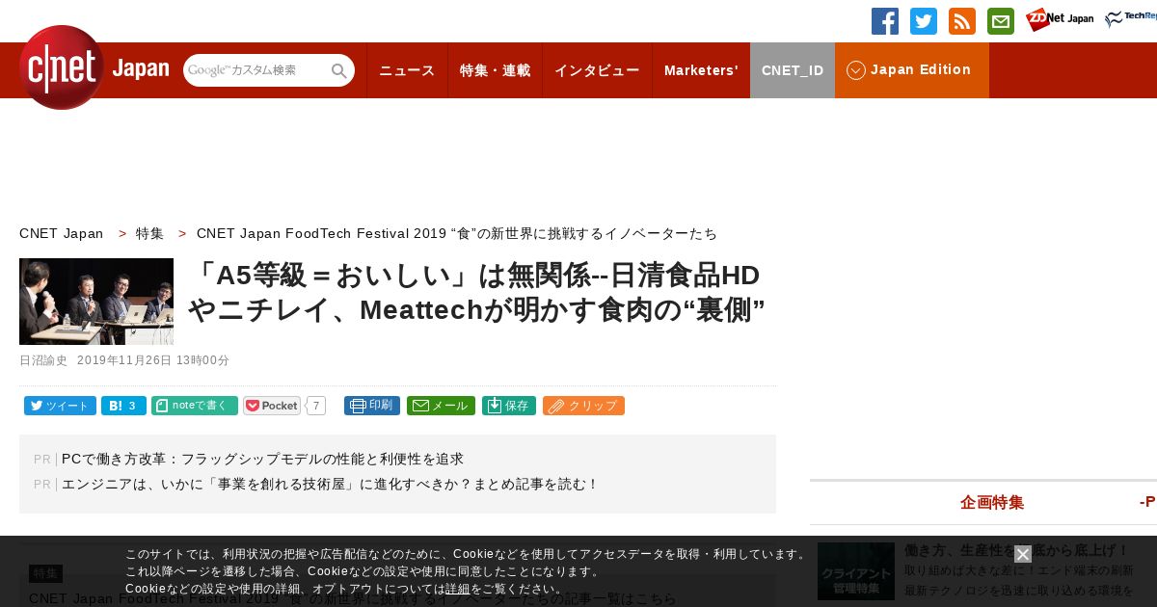Click into Google custom search field
The width and height of the screenshot is (1157, 607).
[x=256, y=70]
